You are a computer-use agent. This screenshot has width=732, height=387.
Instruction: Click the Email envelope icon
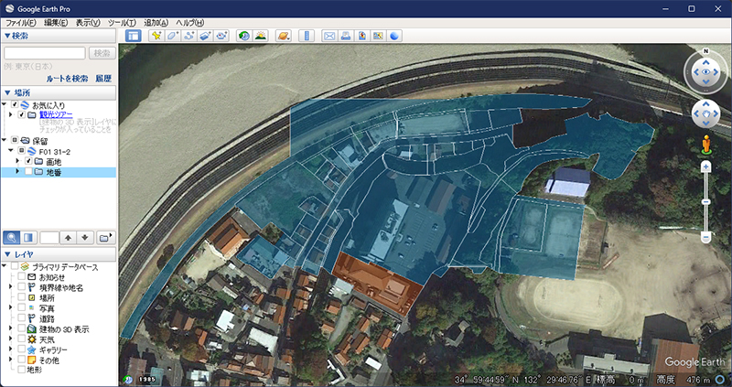[x=329, y=36]
